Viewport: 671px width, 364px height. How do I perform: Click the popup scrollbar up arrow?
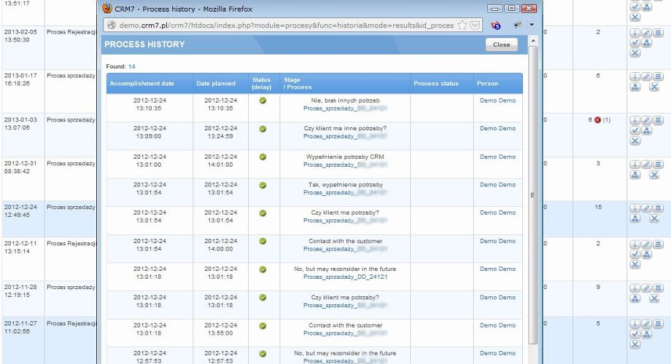pyautogui.click(x=532, y=41)
